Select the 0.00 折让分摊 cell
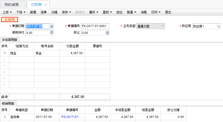223x122 pixels. pos(173,117)
